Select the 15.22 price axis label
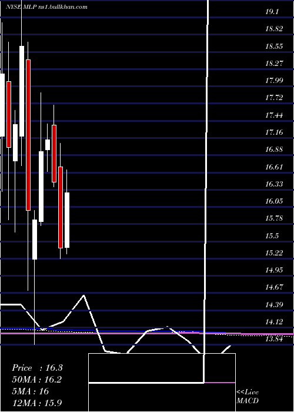This screenshot has width=294, height=412. coord(274,253)
